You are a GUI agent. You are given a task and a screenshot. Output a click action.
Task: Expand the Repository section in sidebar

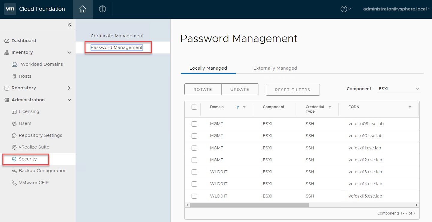point(69,88)
